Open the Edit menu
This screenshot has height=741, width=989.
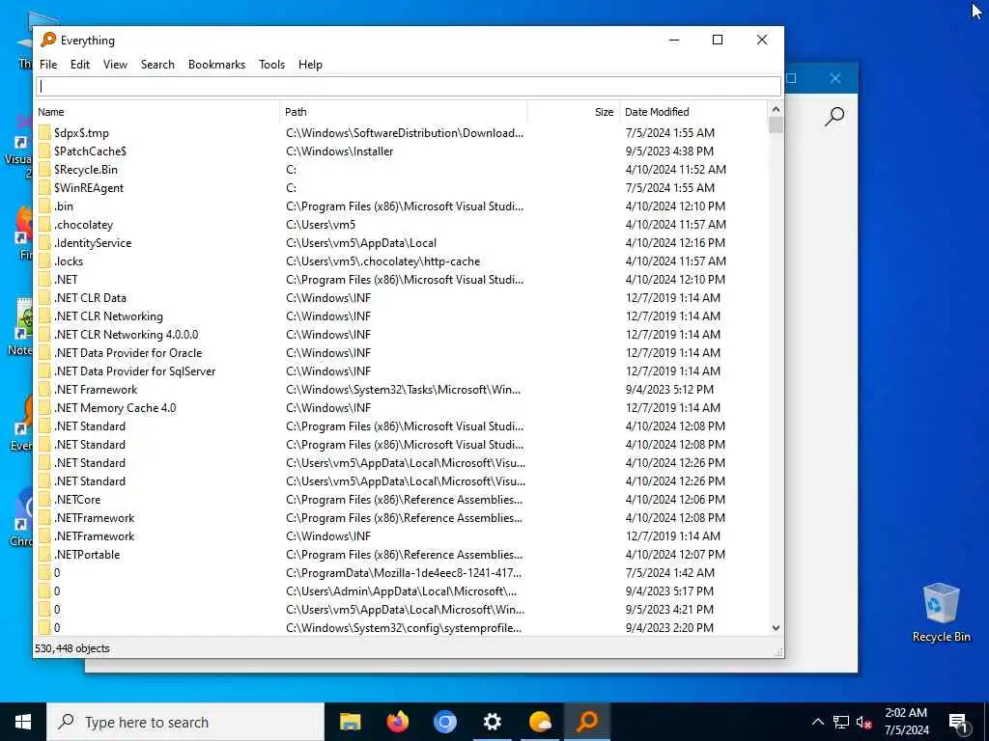[x=79, y=65]
